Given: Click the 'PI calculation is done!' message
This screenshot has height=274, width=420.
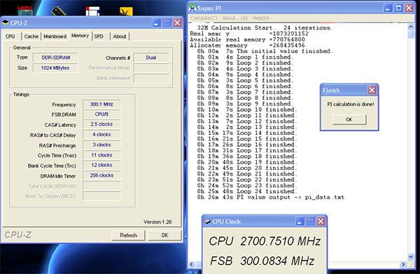Looking at the screenshot, I should tap(351, 104).
